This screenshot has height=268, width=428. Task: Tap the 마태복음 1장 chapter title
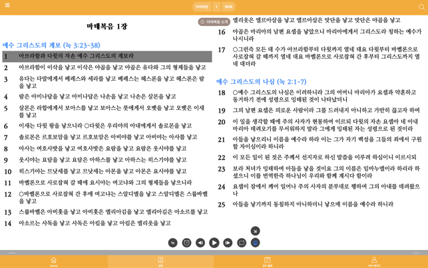(107, 26)
